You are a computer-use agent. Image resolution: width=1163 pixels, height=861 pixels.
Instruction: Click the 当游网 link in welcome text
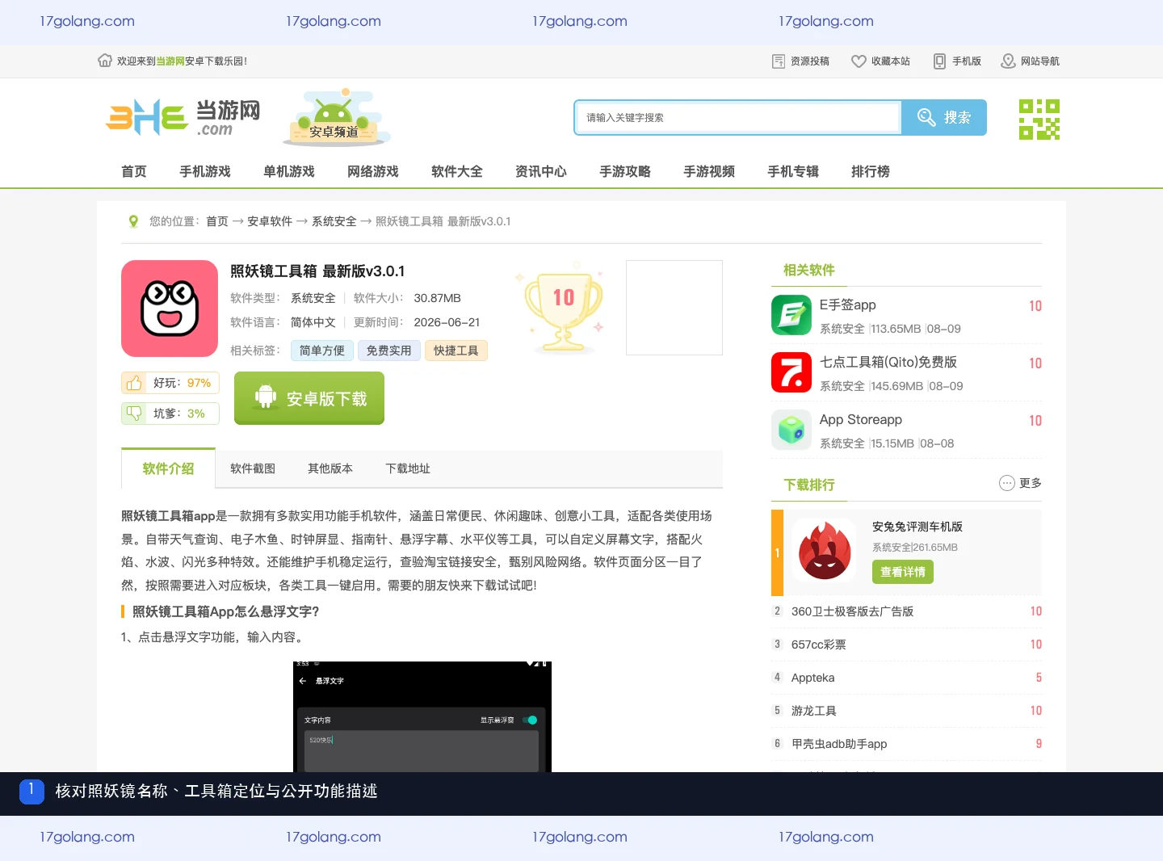click(170, 61)
